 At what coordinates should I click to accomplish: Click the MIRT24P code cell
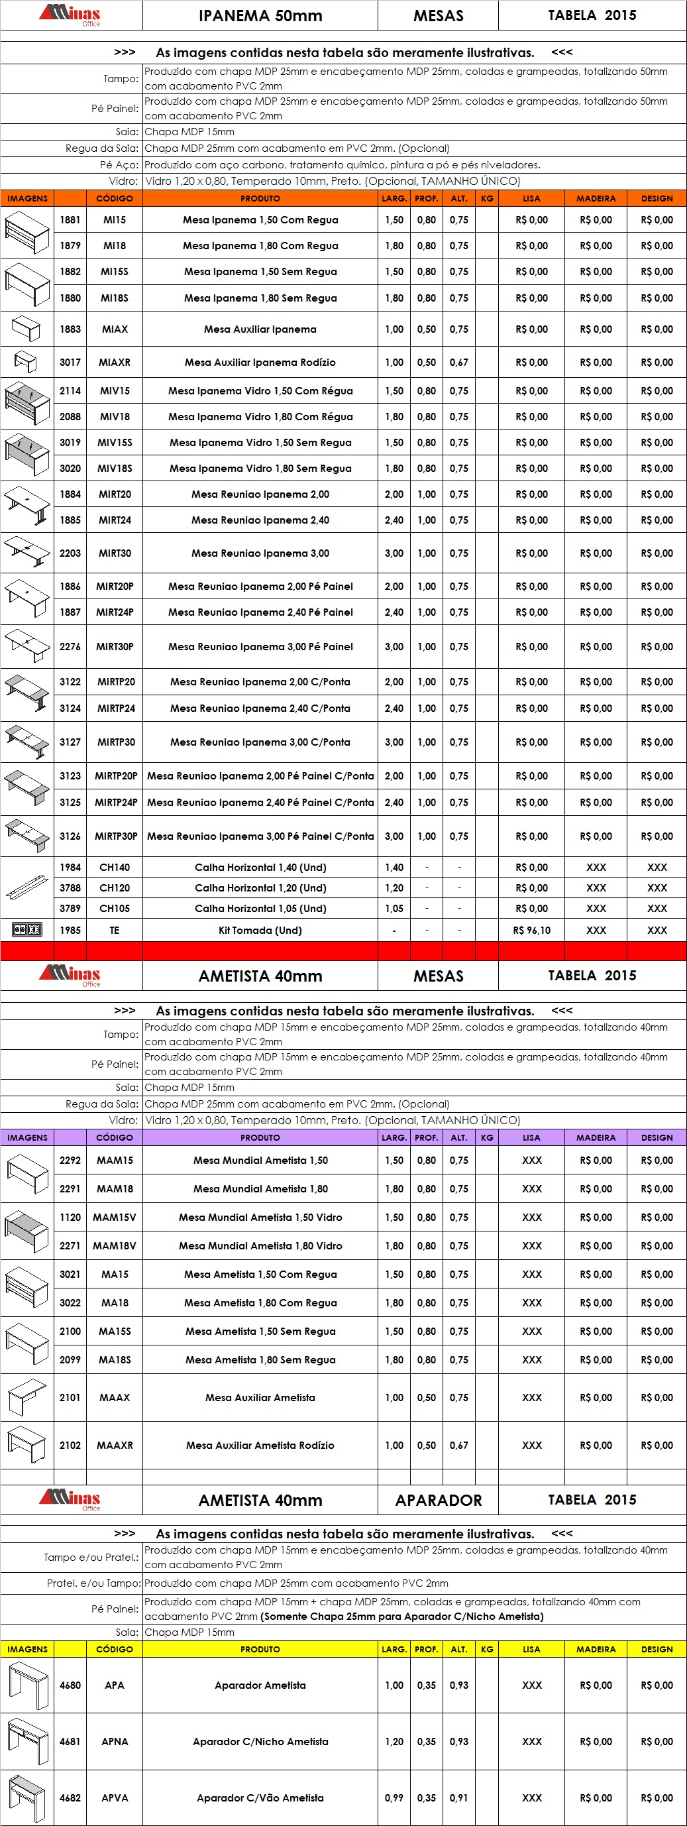coord(115,612)
